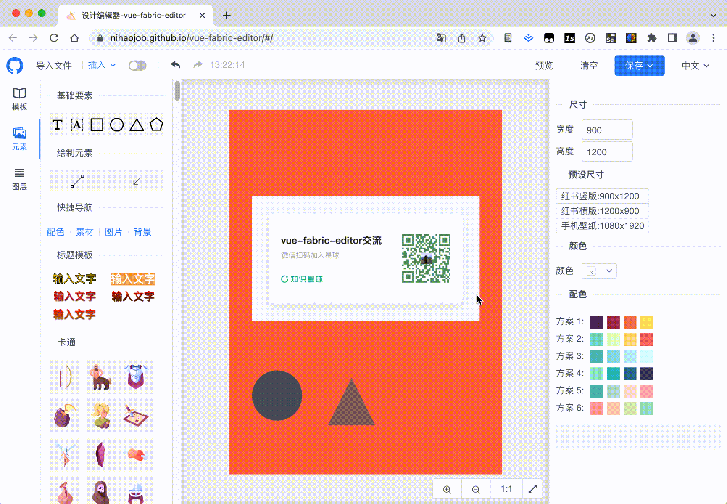The width and height of the screenshot is (727, 504).
Task: Redo the last action
Action: (198, 65)
